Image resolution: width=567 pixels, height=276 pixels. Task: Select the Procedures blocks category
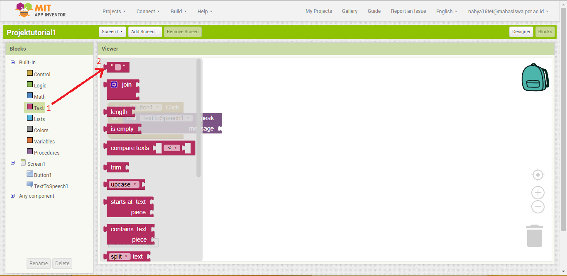pyautogui.click(x=43, y=153)
